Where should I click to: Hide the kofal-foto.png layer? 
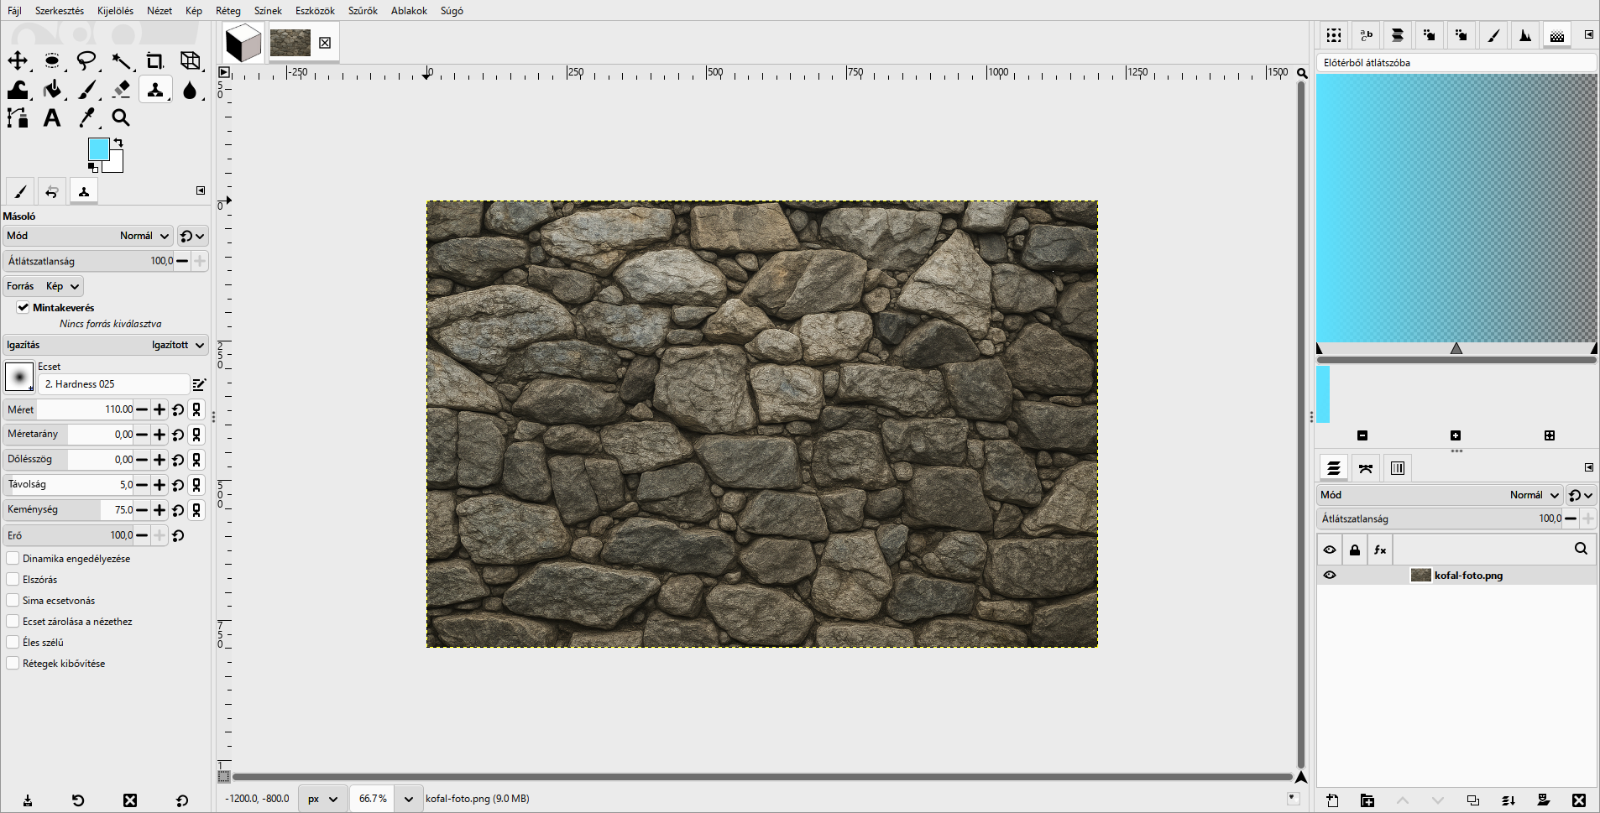(x=1330, y=575)
